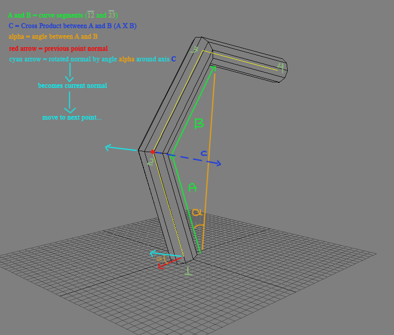
Task: Select the vertex label "3" at top corner
Action: (x=194, y=50)
